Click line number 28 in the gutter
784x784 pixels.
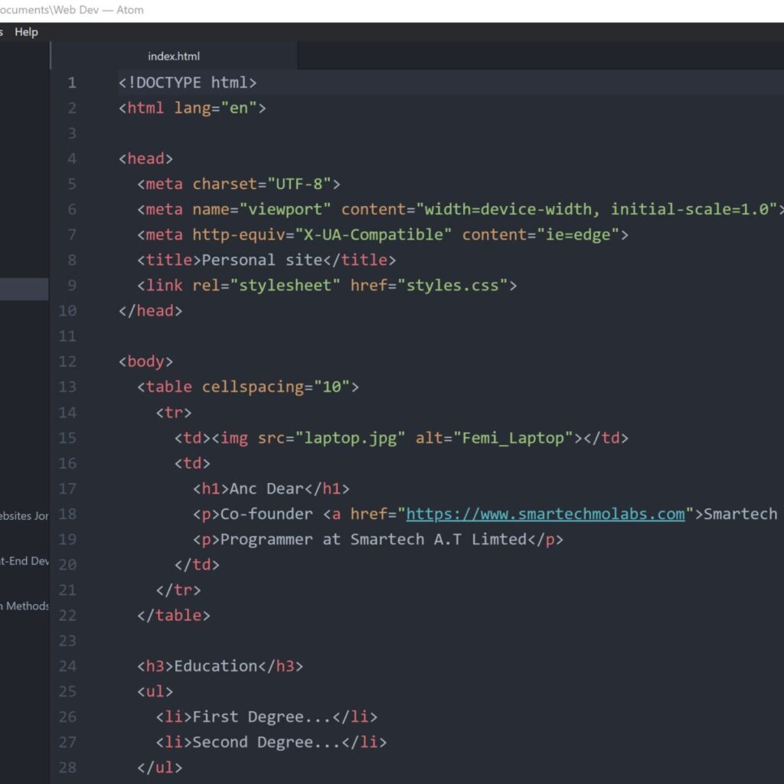67,767
